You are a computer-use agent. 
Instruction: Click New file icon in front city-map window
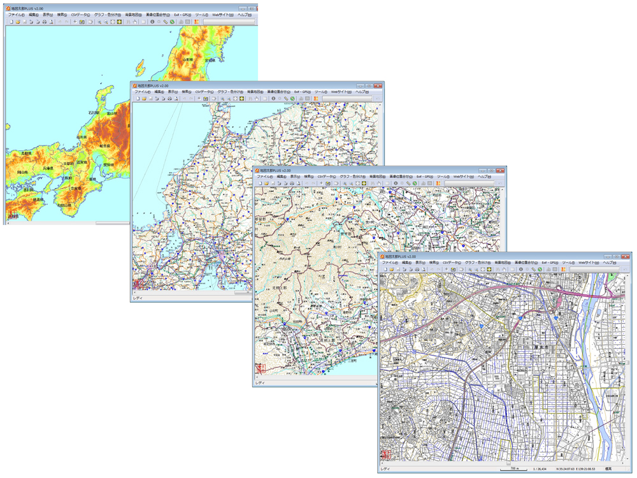[385, 269]
